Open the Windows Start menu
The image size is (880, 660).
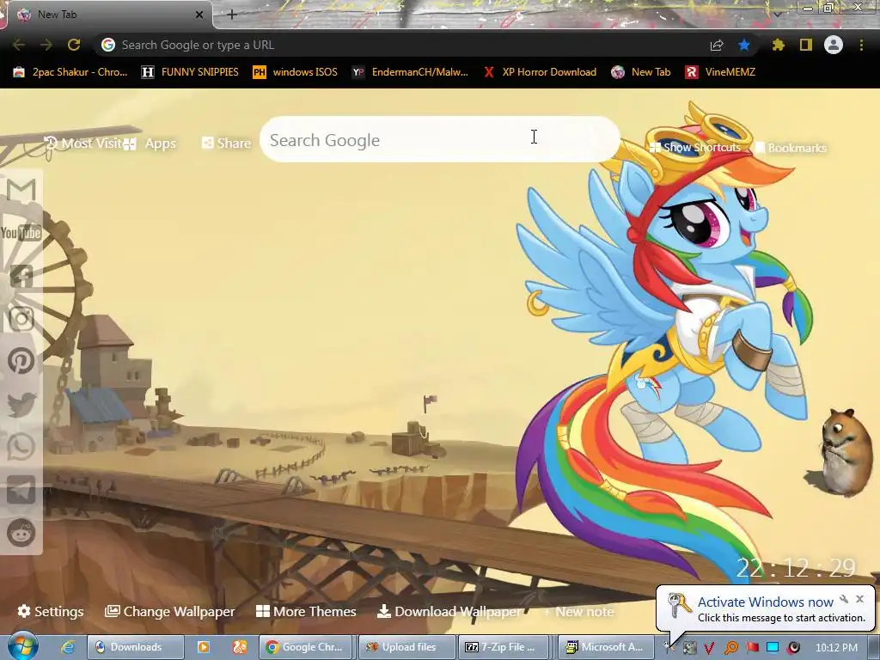point(22,646)
